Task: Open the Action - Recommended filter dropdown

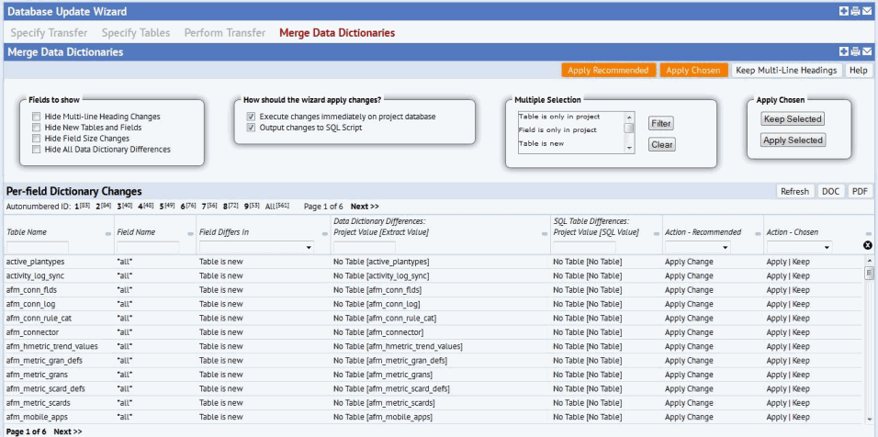Action: (698, 247)
